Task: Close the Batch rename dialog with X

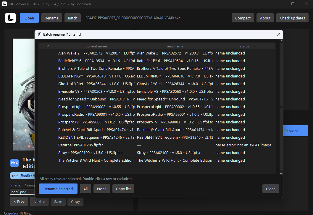Action: coord(279,34)
